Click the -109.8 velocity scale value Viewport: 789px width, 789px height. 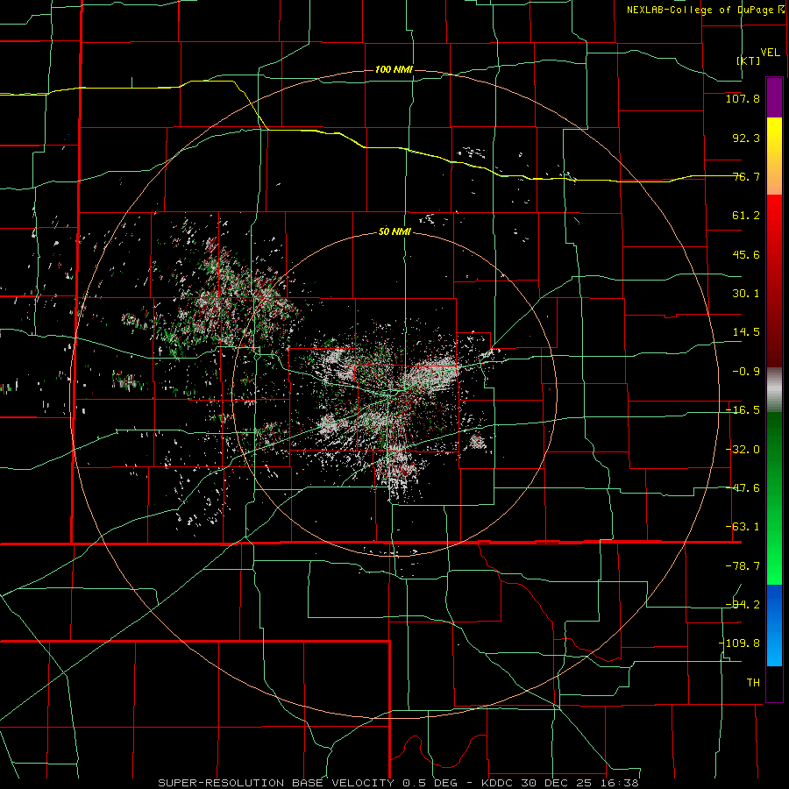(739, 643)
